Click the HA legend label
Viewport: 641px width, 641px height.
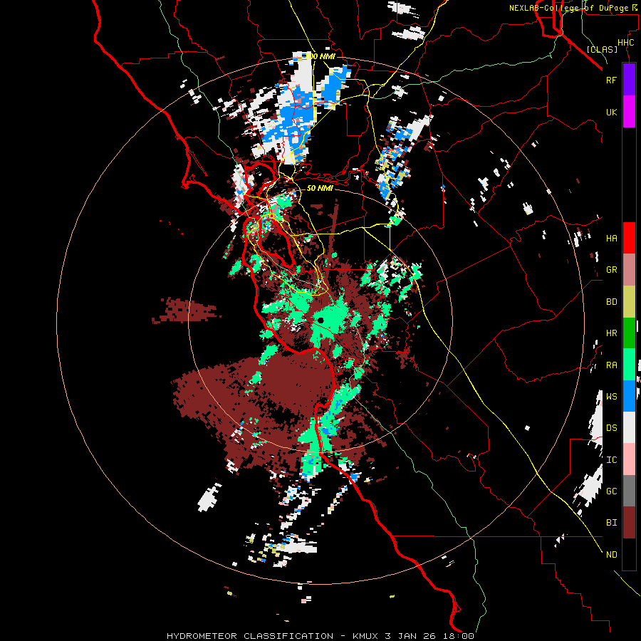[x=611, y=238]
